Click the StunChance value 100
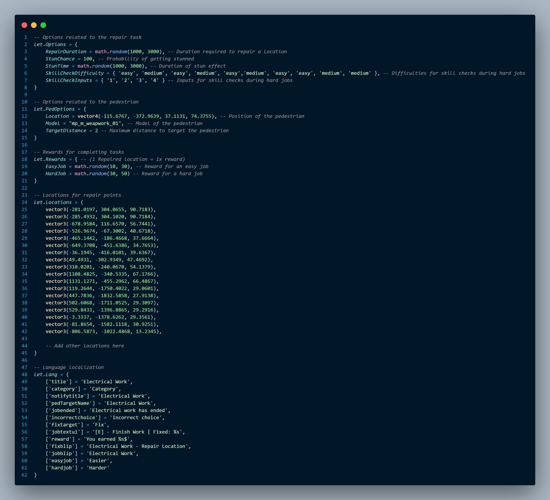Viewport: 550px width, 500px height. point(87,59)
